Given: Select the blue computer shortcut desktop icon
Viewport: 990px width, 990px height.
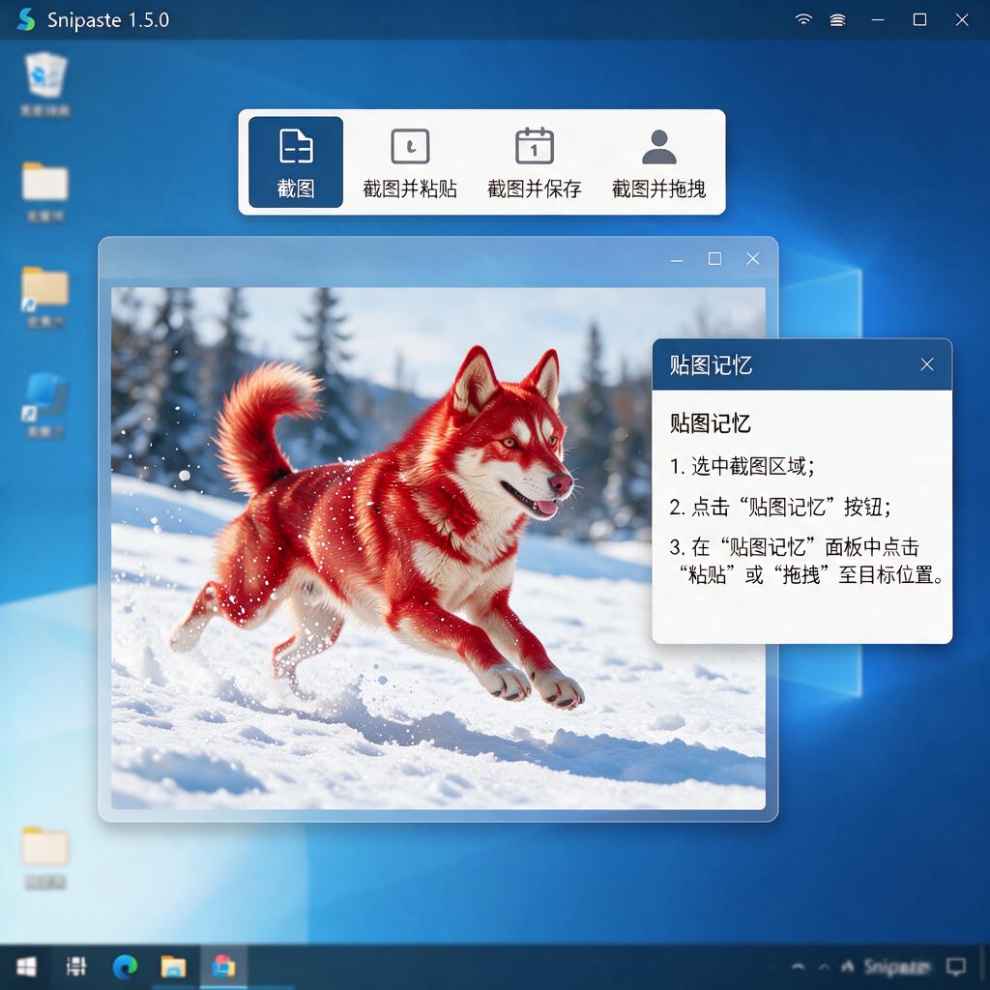Looking at the screenshot, I should pyautogui.click(x=44, y=405).
